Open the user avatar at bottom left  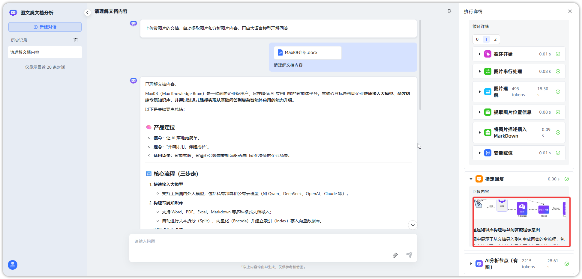click(x=13, y=265)
